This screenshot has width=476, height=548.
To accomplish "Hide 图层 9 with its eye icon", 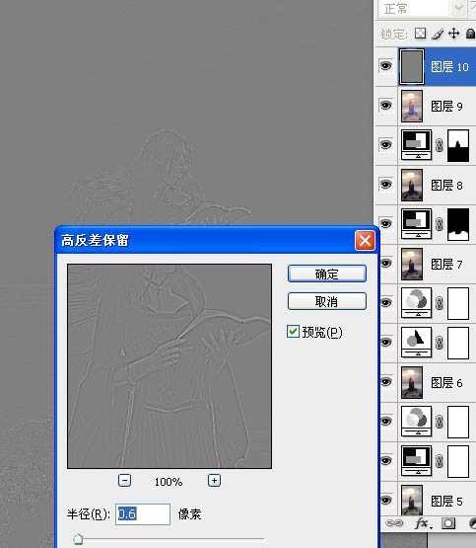I will 385,106.
